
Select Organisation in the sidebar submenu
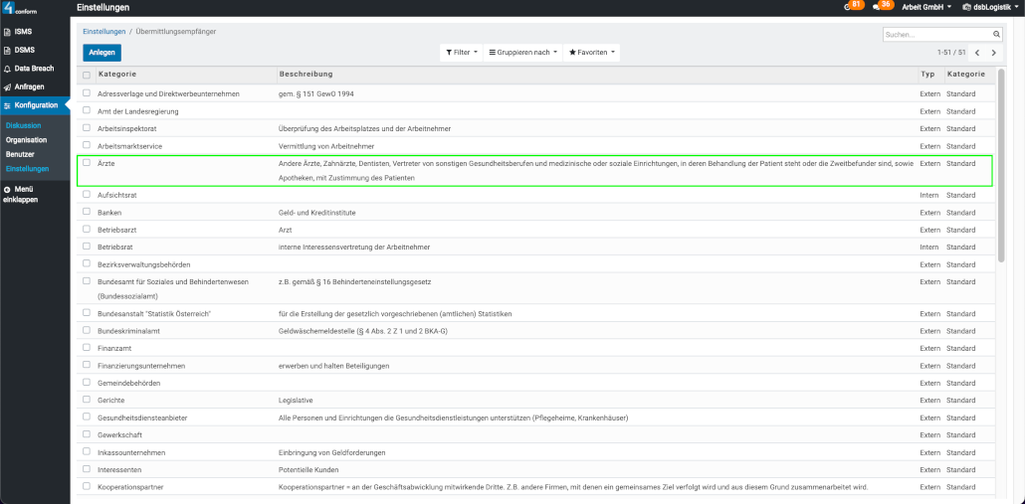[26, 140]
